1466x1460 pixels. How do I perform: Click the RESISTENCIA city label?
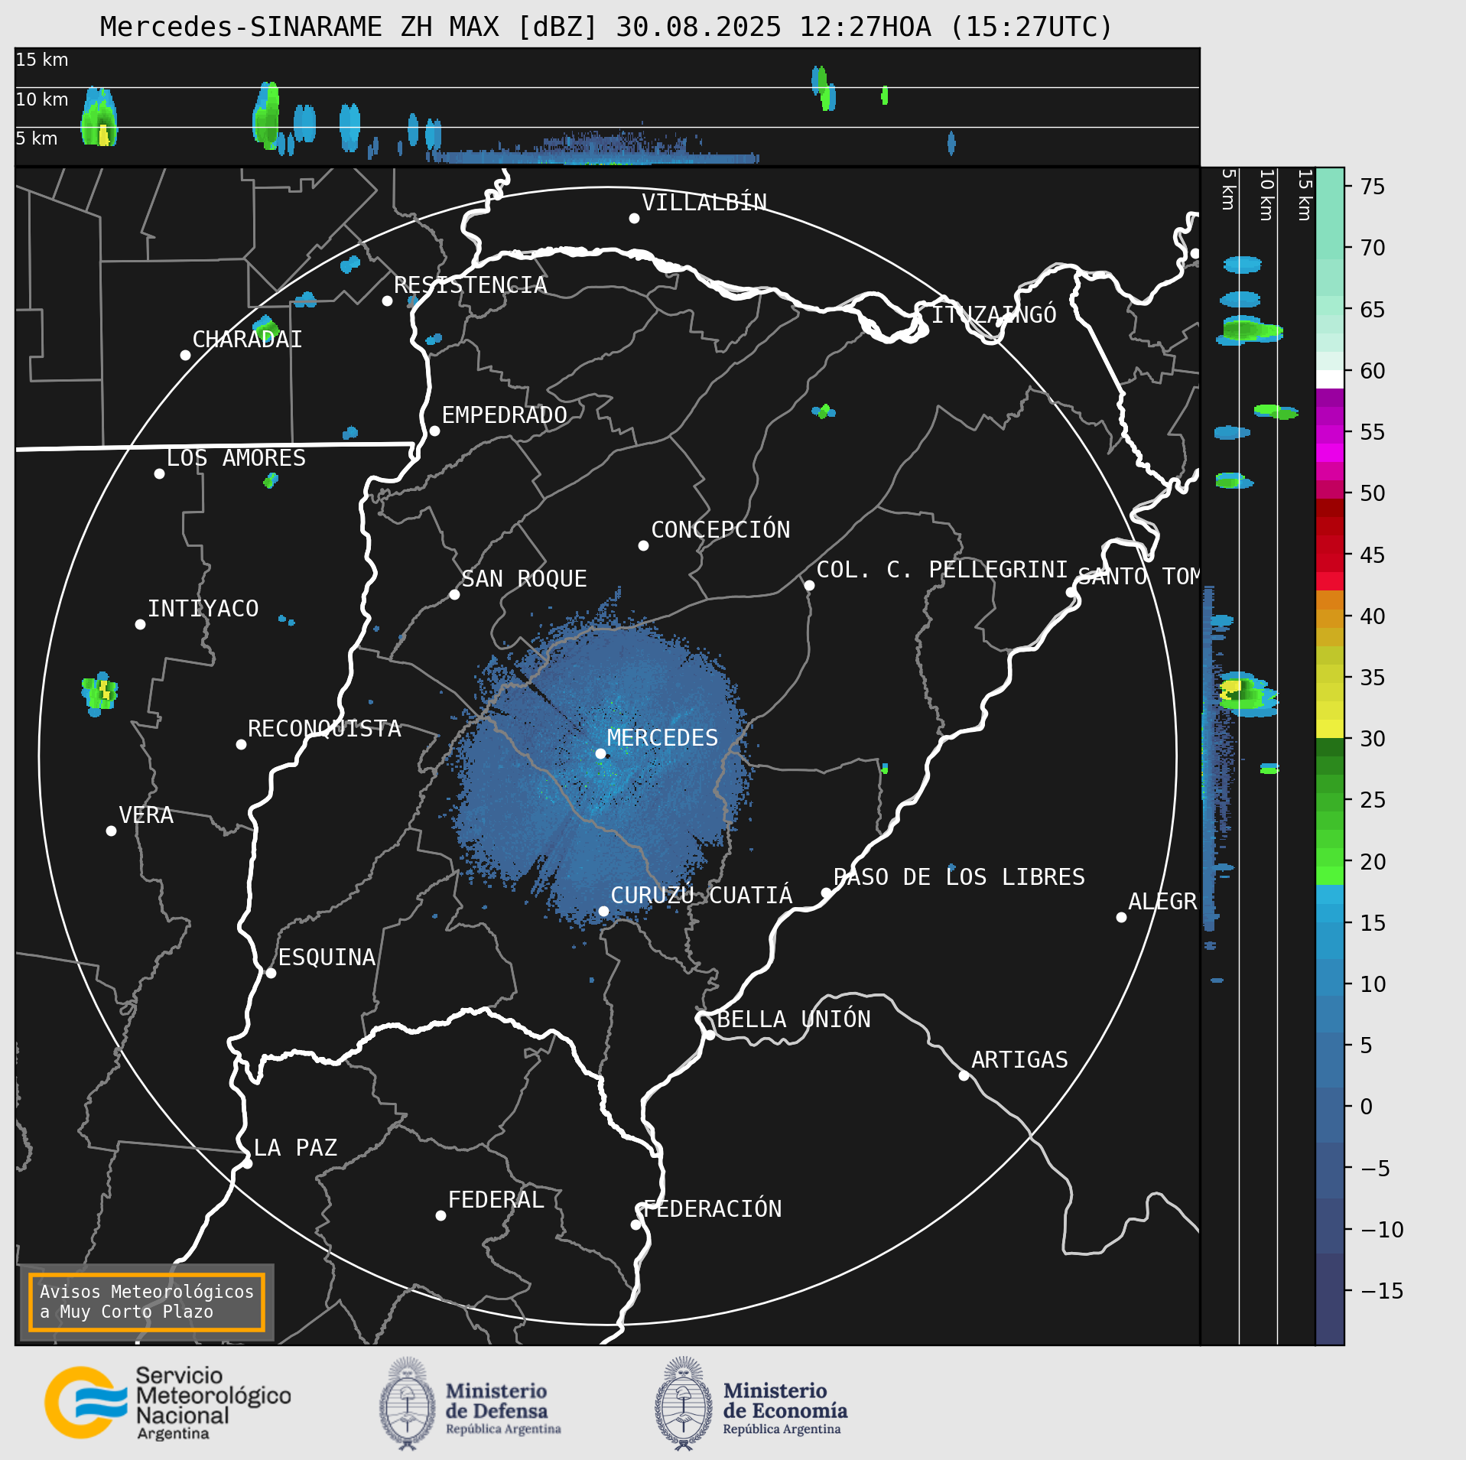[470, 285]
